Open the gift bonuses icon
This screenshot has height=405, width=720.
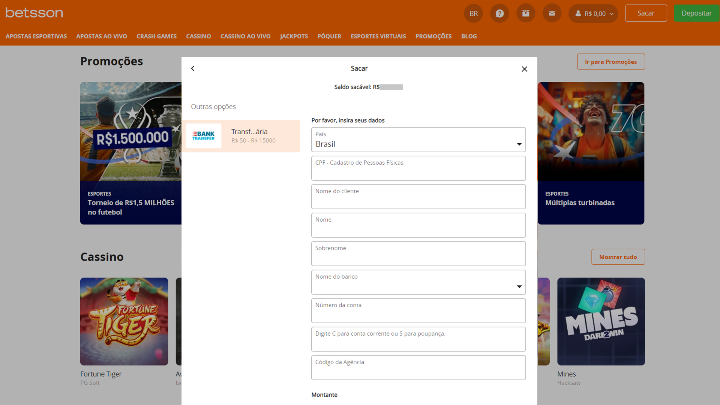coord(526,13)
